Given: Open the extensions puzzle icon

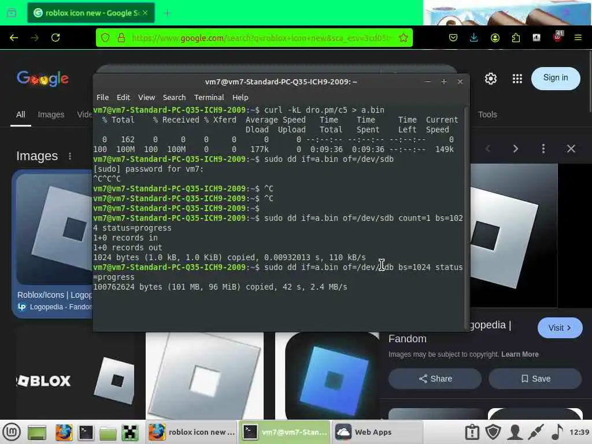Looking at the screenshot, I should (x=516, y=38).
